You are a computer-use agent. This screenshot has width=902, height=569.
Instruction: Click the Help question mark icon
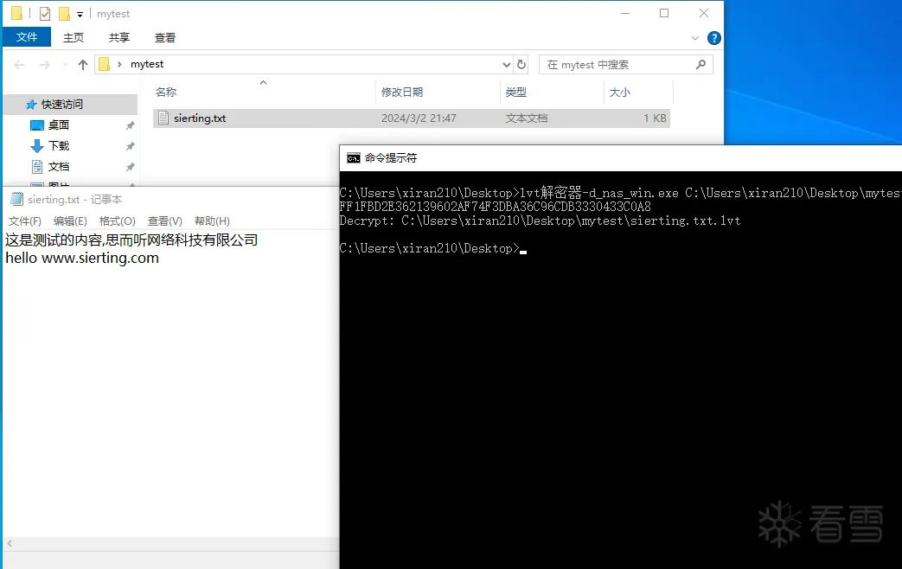point(713,38)
